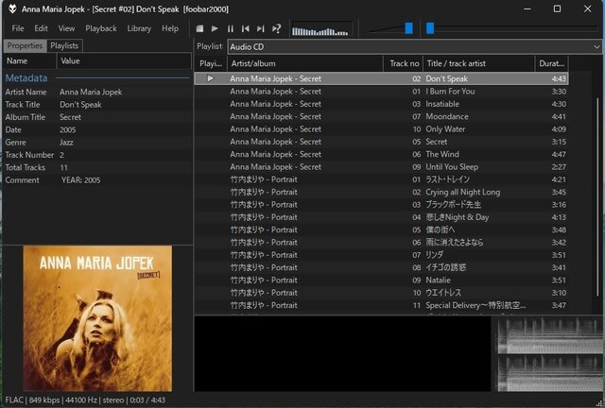Click the playlist vertical scrollbar
The width and height of the screenshot is (605, 408).
click(597, 196)
